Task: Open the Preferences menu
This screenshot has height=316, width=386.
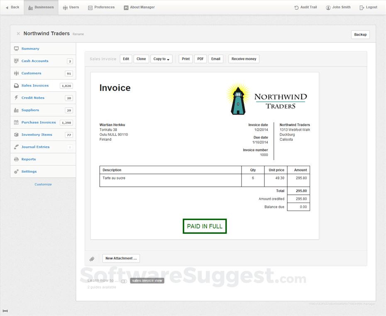Action: pyautogui.click(x=101, y=7)
